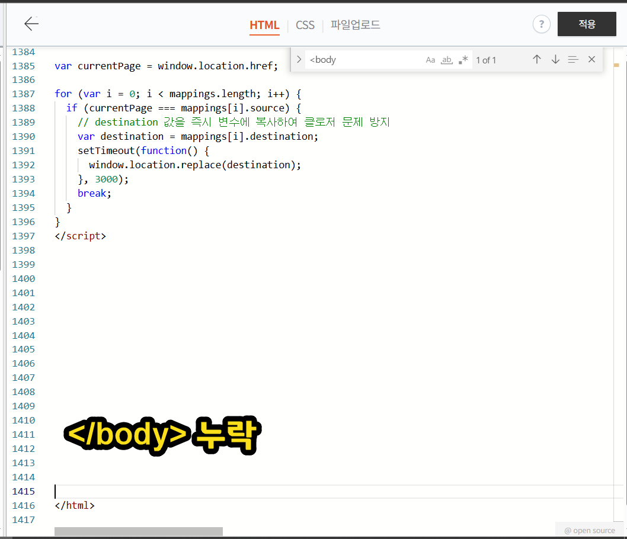The height and width of the screenshot is (539, 627).
Task: Click the var destination assignment line
Action: click(198, 137)
